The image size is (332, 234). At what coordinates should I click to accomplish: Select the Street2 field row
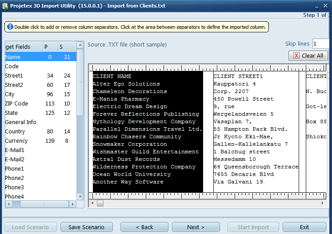pos(40,85)
